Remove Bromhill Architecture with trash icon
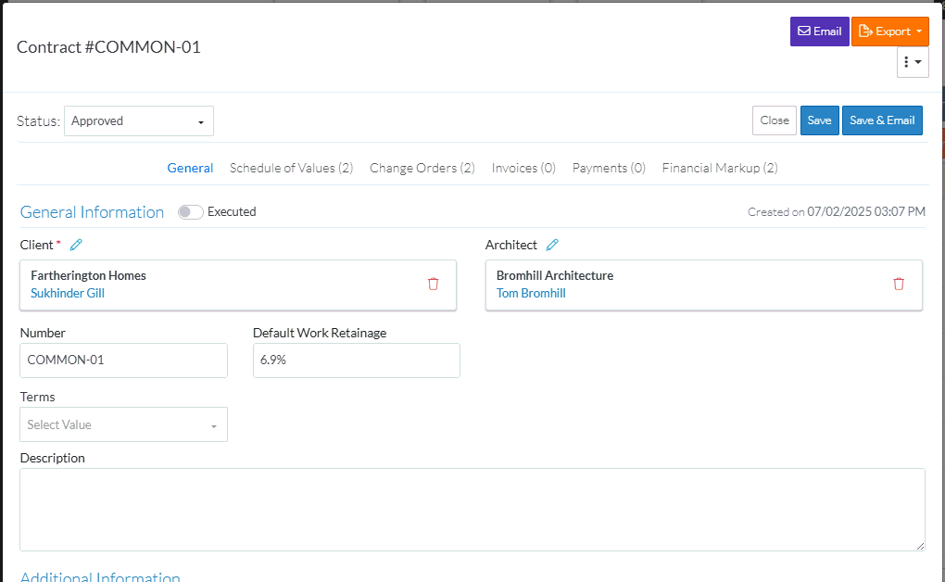 coord(899,284)
